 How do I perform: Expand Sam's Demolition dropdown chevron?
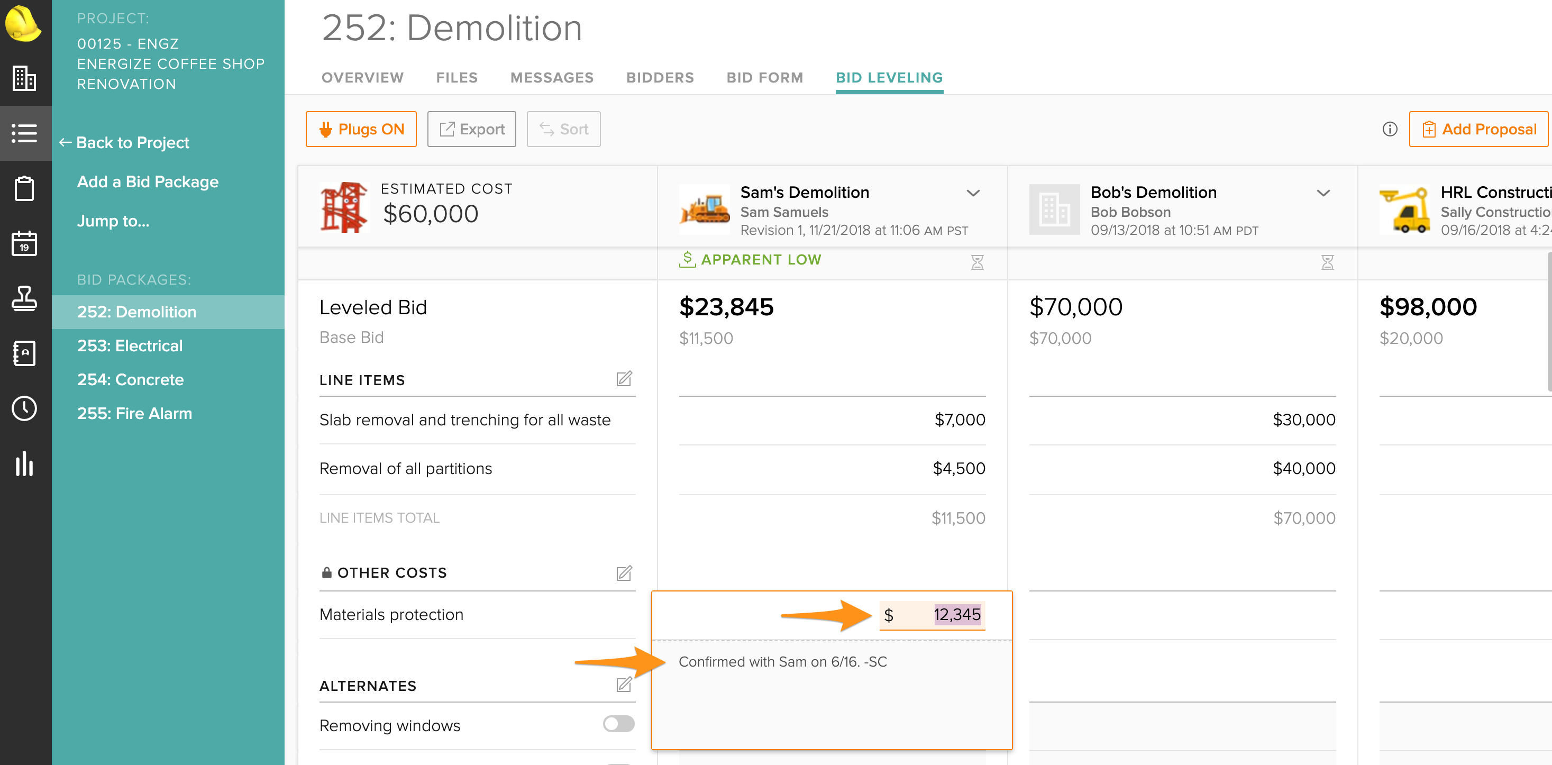(973, 193)
